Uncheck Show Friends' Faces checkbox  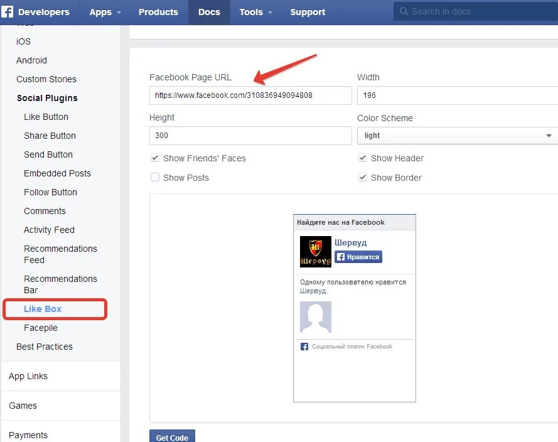(155, 158)
